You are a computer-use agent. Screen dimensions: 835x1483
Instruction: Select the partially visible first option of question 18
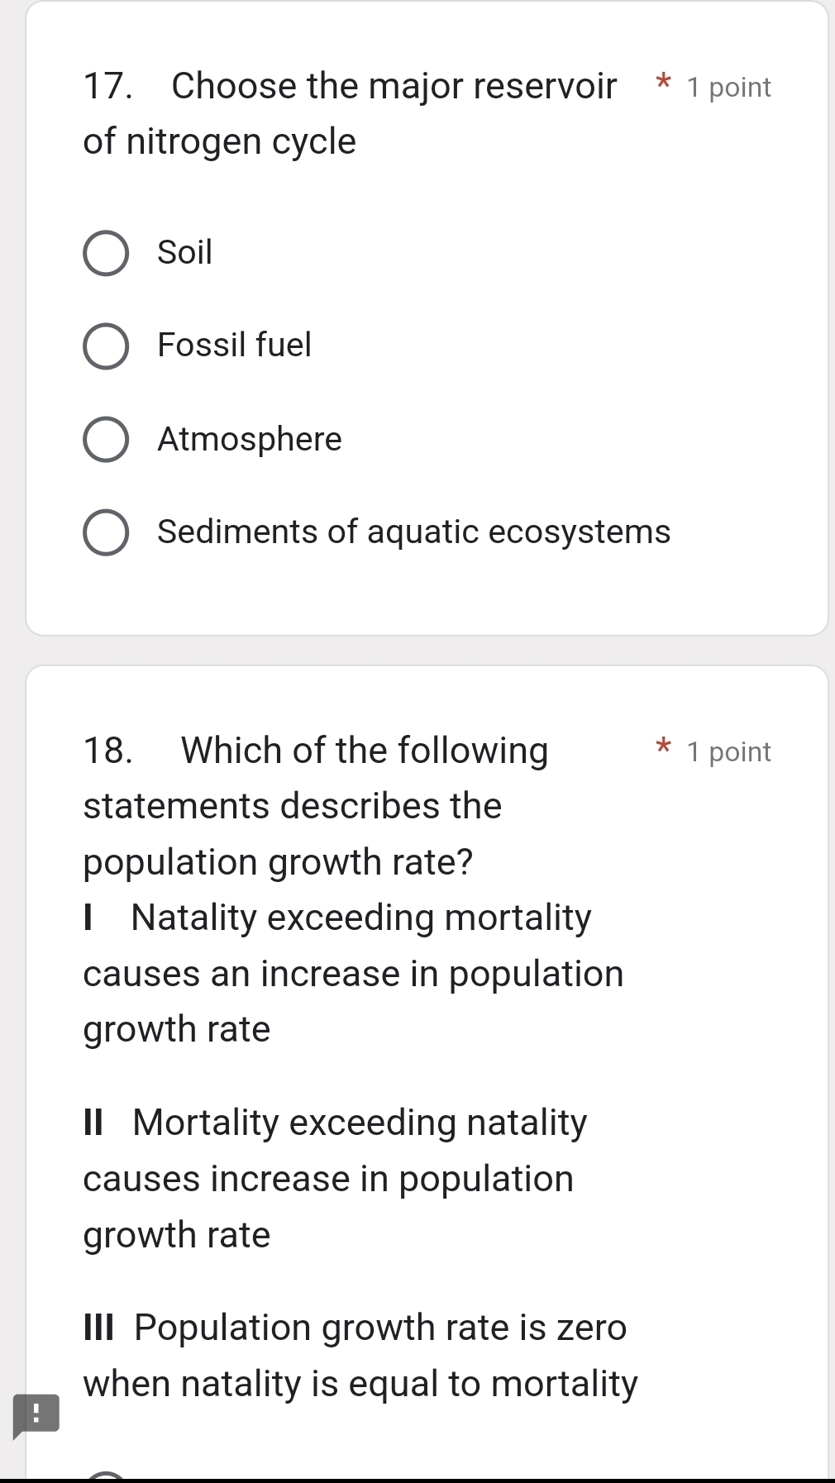(106, 1476)
